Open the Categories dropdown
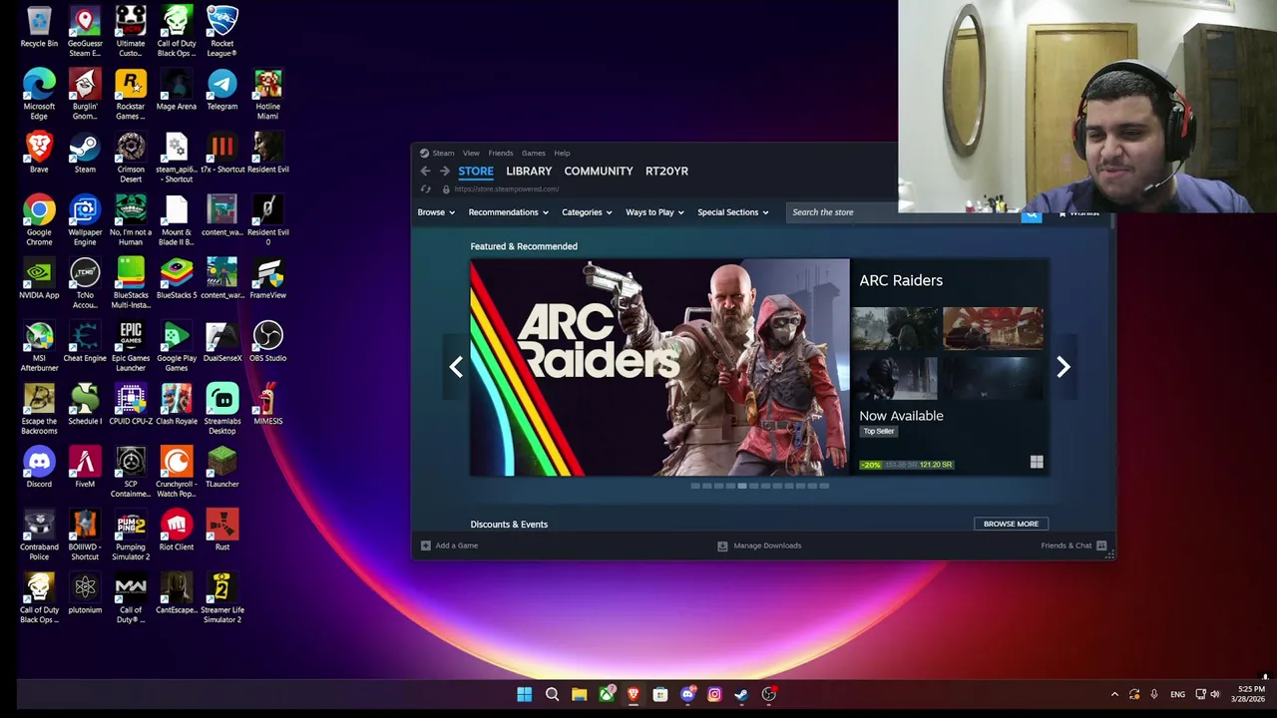The height and width of the screenshot is (718, 1277). point(587,212)
